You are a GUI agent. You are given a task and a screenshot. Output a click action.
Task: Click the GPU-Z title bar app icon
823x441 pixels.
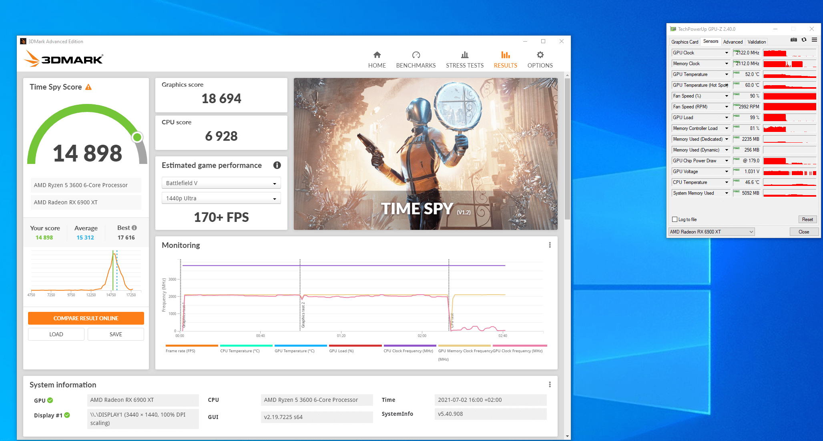click(673, 29)
